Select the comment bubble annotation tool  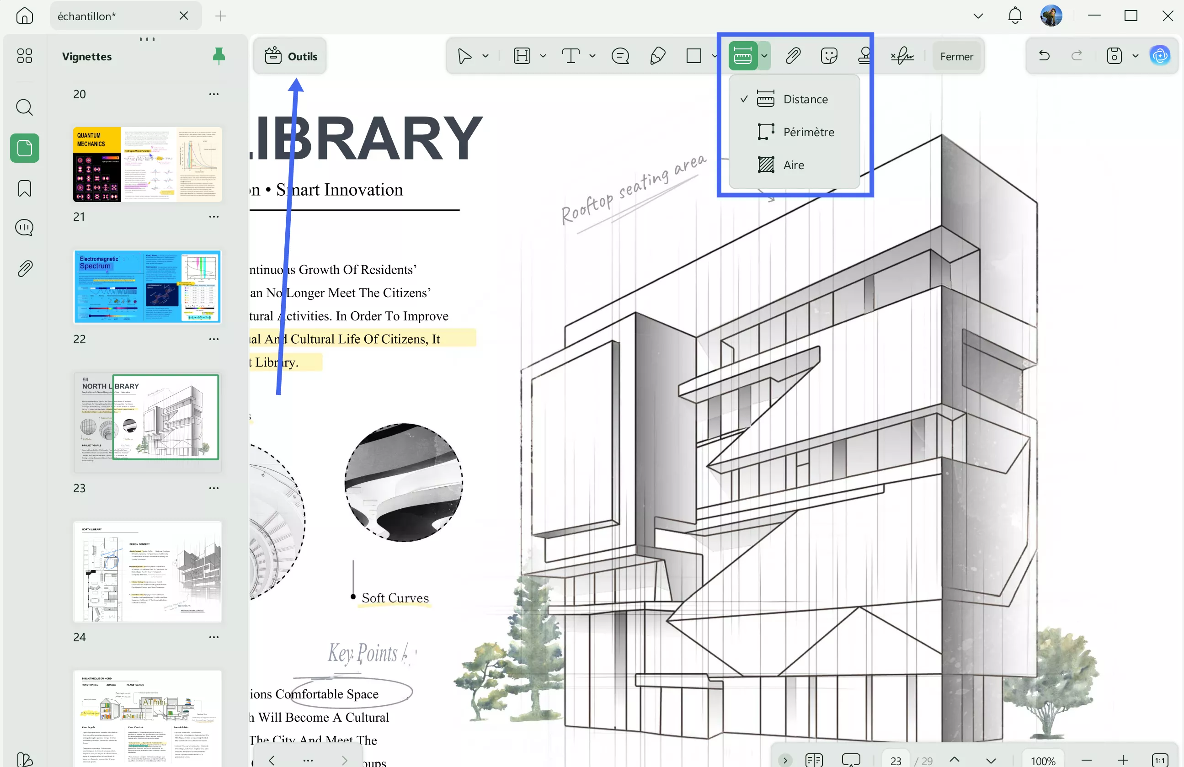click(x=620, y=56)
